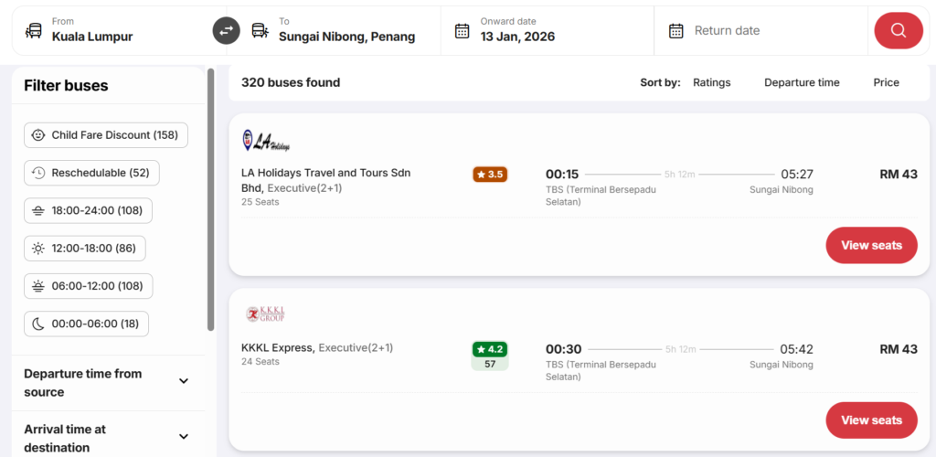This screenshot has height=457, width=936.
Task: Expand Arrival time at destination section
Action: tap(183, 437)
